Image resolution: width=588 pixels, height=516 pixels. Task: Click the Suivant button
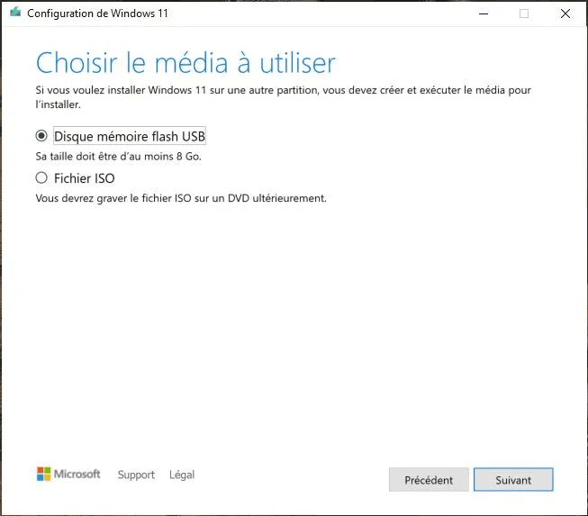pos(513,480)
